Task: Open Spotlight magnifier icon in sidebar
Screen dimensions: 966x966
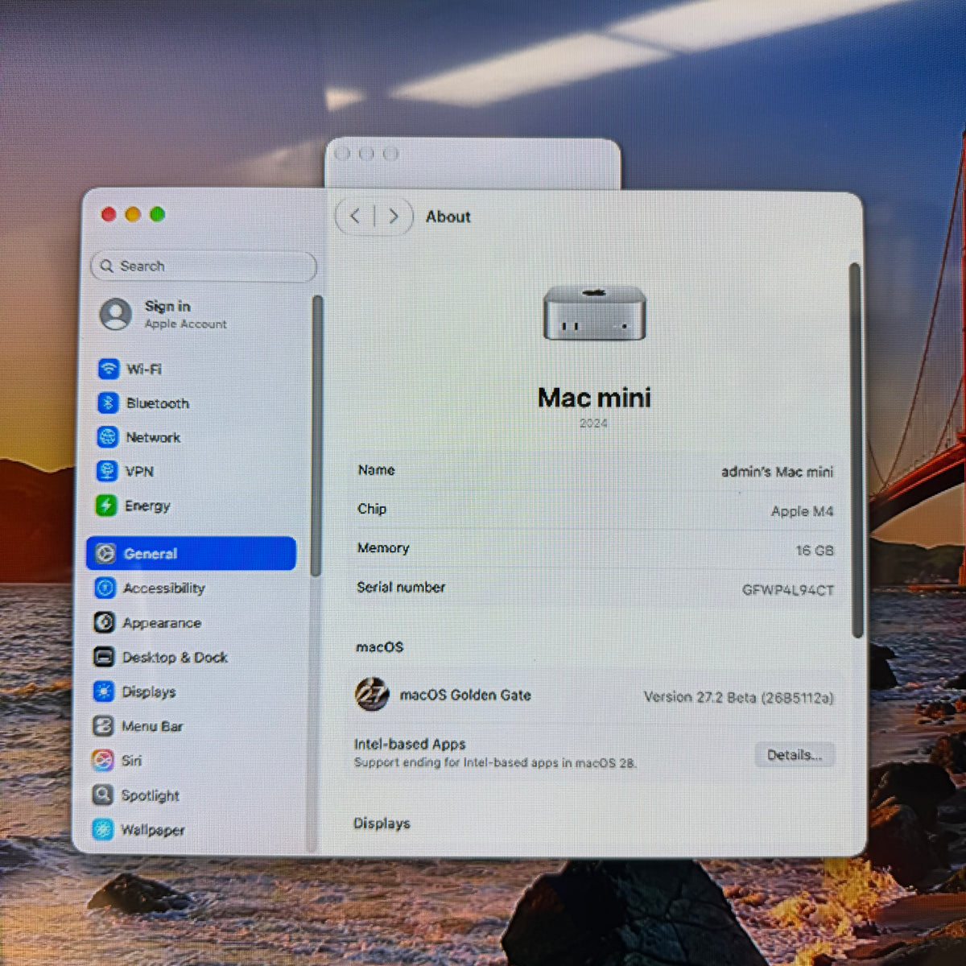Action: [102, 795]
